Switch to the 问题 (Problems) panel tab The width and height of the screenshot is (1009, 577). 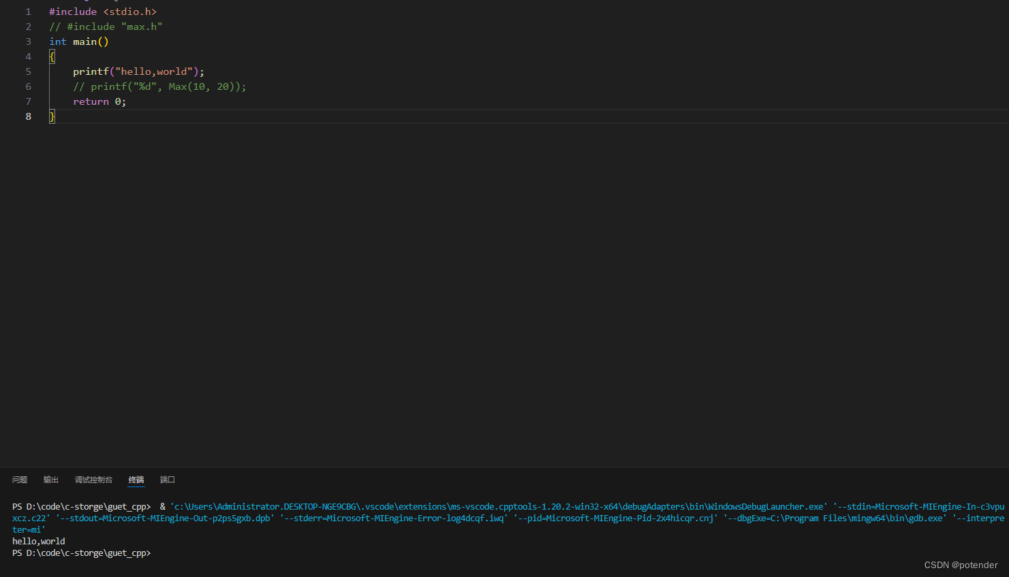(x=19, y=479)
